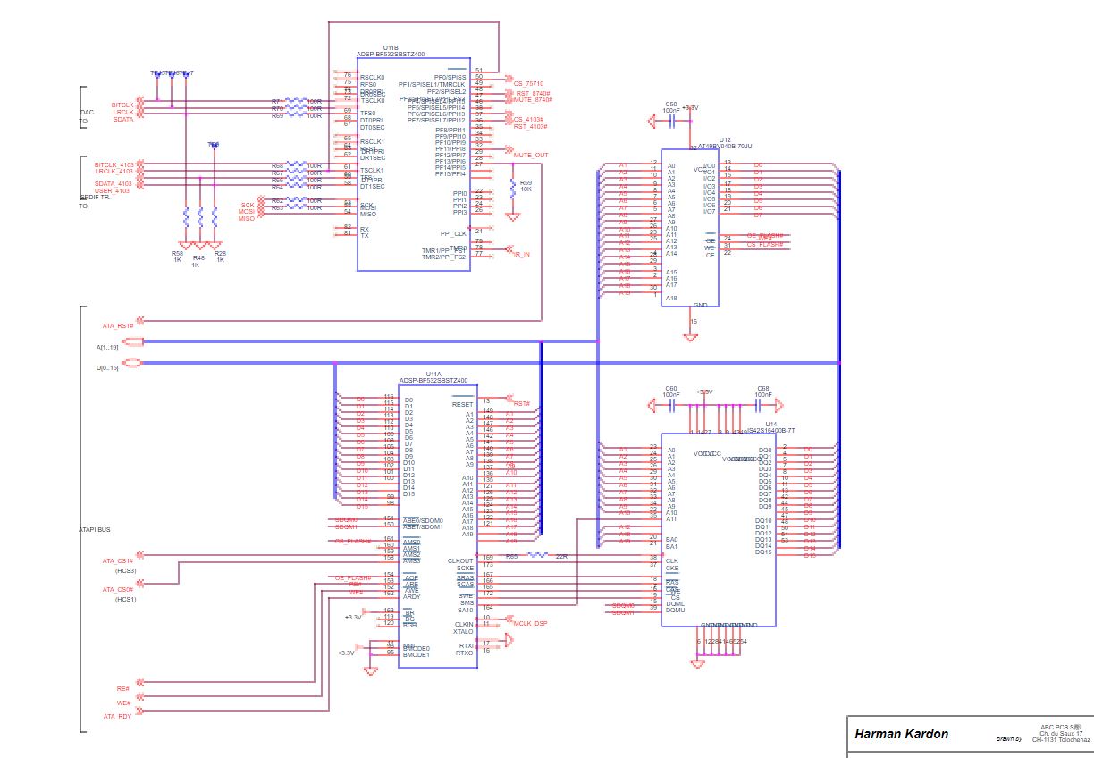The height and width of the screenshot is (758, 1094).
Task: Select the ATA_RST# port
Action: click(x=118, y=325)
